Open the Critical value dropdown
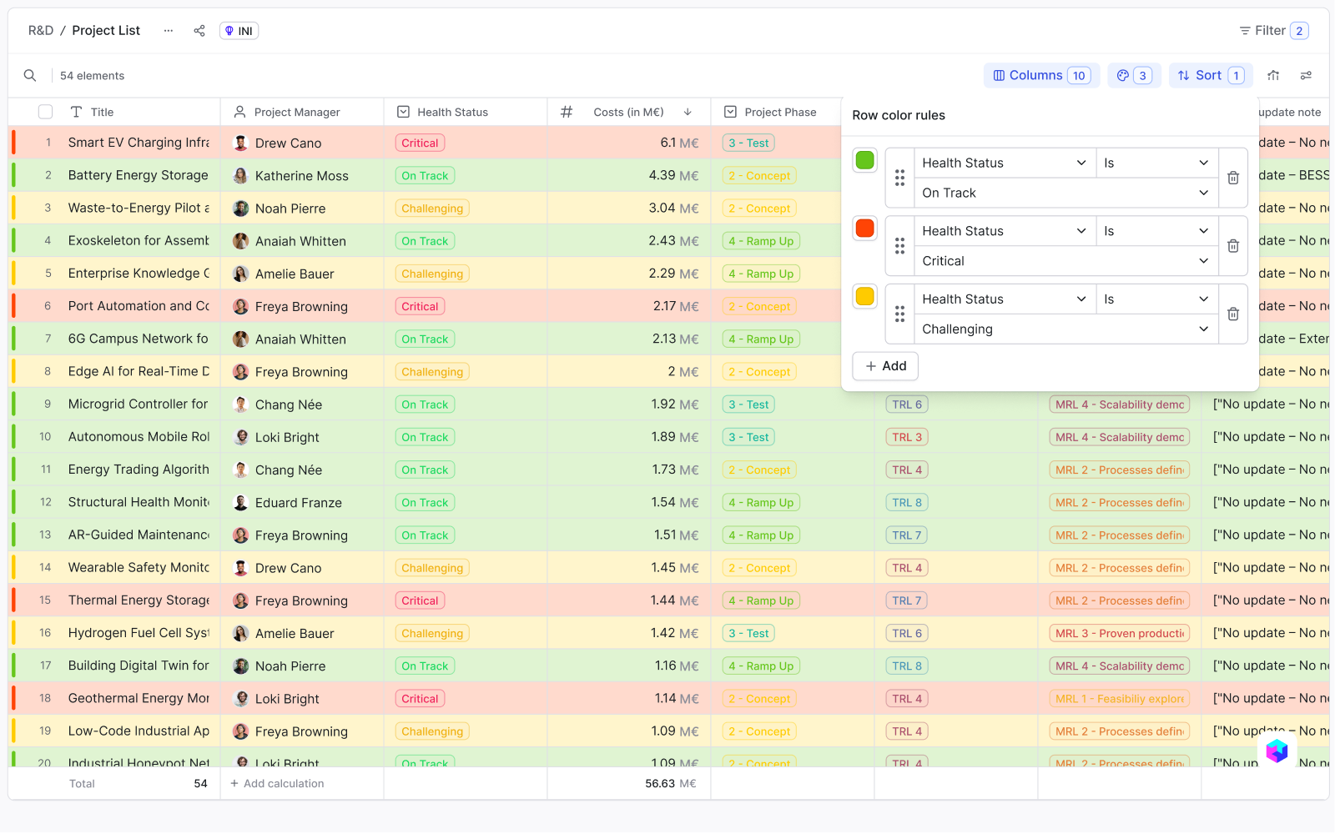This screenshot has height=834, width=1335. 1065,261
